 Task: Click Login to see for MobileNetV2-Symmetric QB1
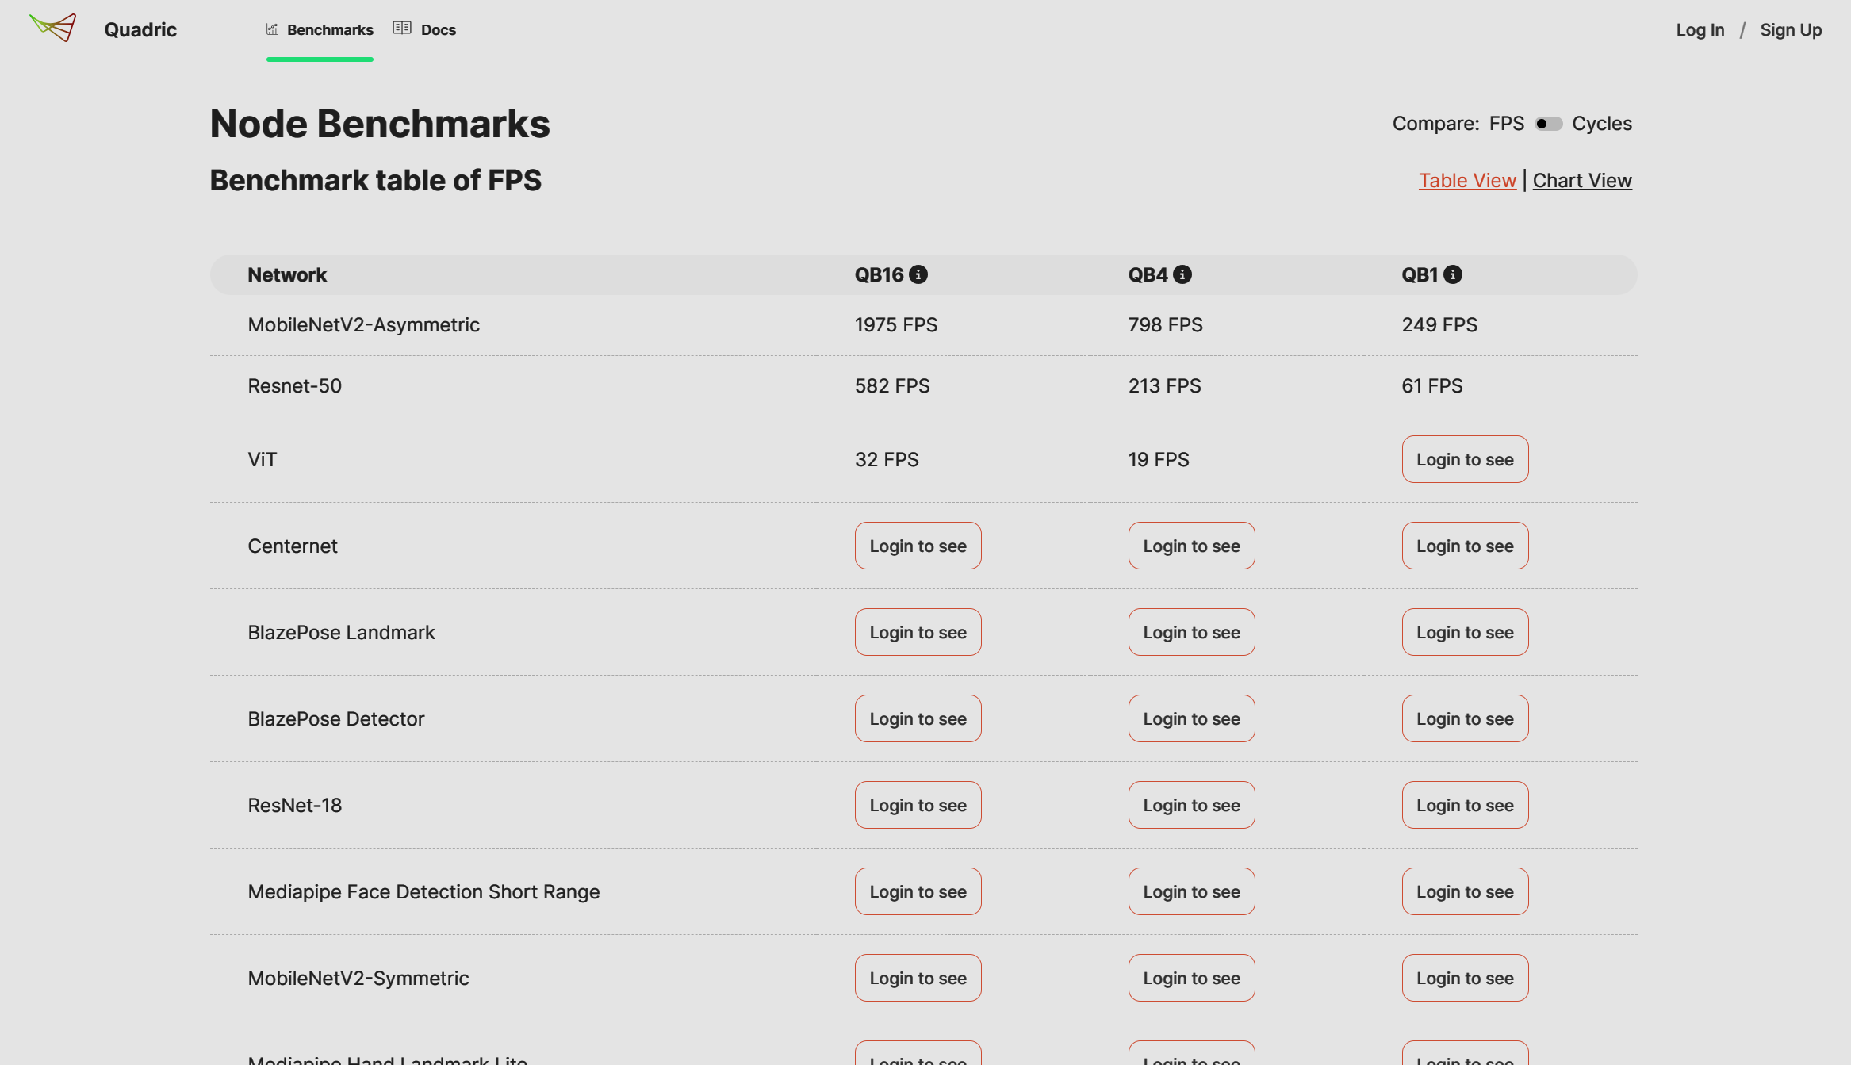(1465, 978)
